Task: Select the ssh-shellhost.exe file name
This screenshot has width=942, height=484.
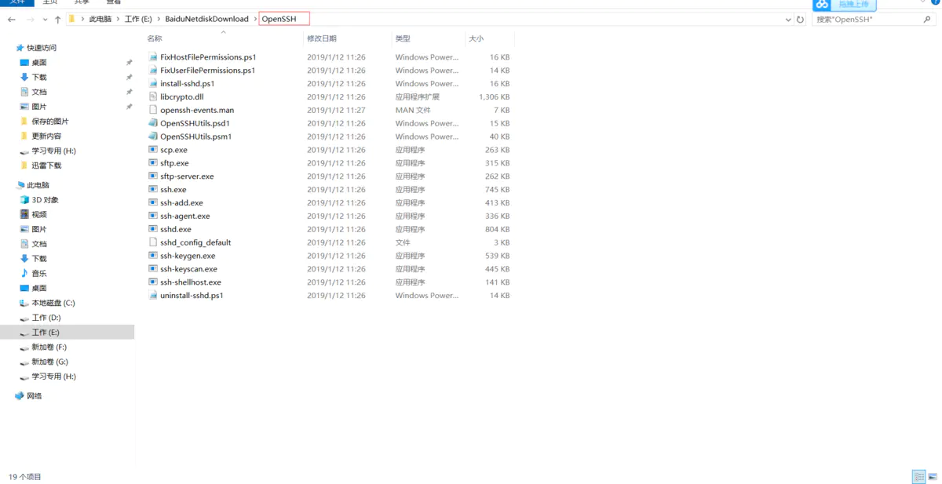Action: coord(191,282)
